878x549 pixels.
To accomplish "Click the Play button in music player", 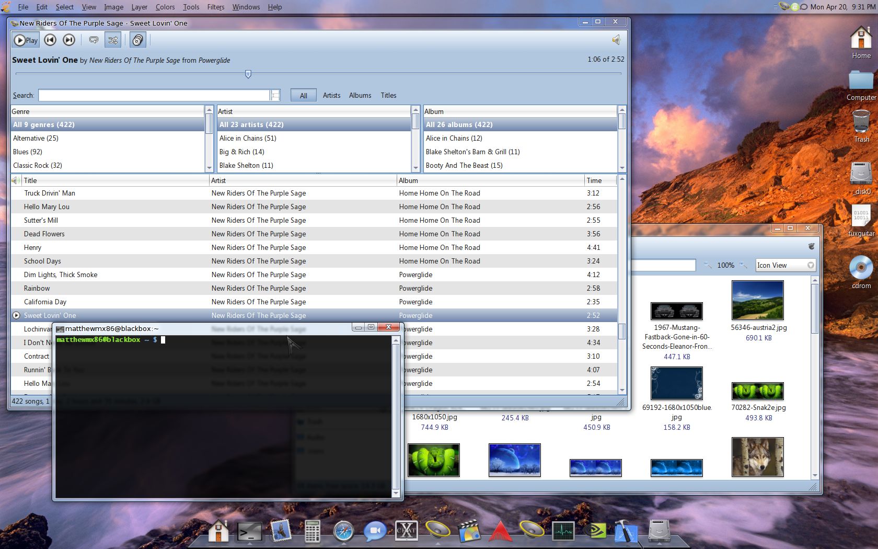I will pyautogui.click(x=26, y=40).
